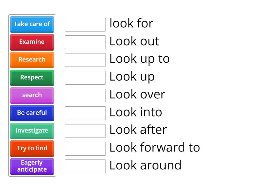Select the answer slot next to 'Look out'
Screen dimensions: 255x191
[x=85, y=42]
